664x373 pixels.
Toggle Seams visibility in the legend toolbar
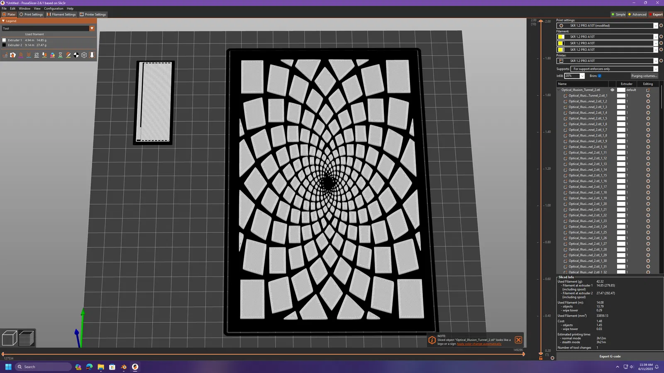click(x=37, y=55)
